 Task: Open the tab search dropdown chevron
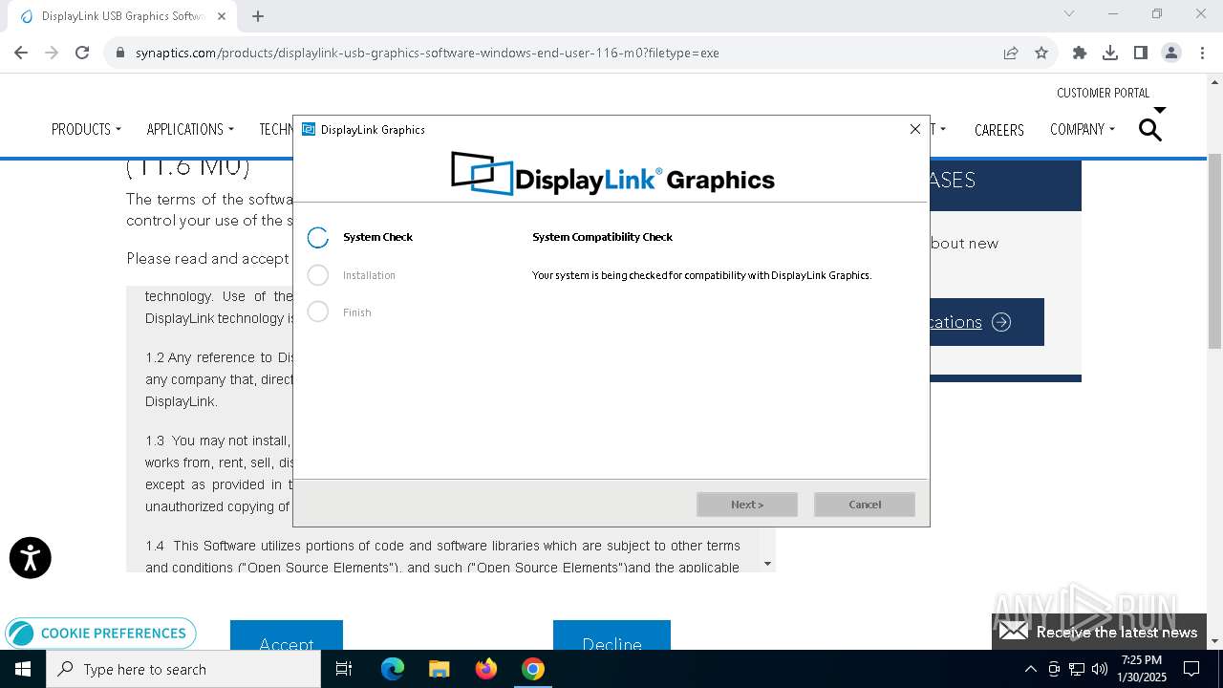coord(1069,13)
